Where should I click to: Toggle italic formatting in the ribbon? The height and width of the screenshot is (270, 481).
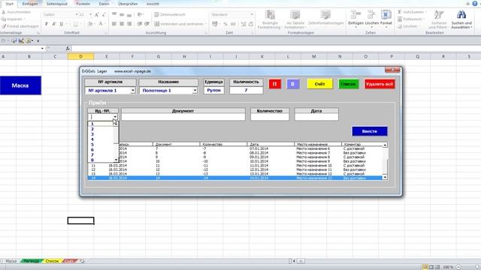tap(53, 24)
